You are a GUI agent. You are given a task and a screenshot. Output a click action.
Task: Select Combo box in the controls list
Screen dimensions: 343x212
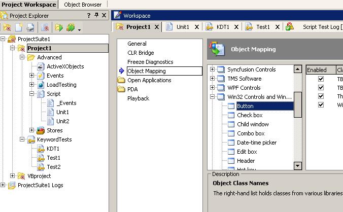pos(251,133)
